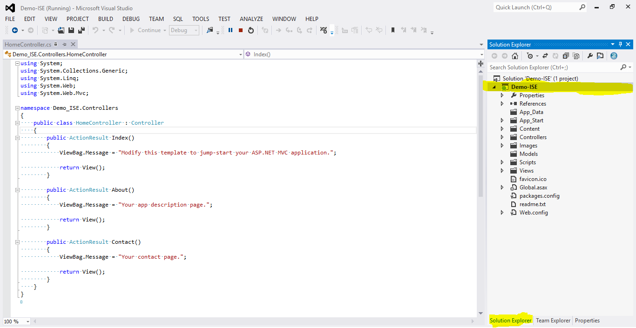The image size is (636, 328).
Task: Open the TOOLS menu
Action: click(x=201, y=19)
